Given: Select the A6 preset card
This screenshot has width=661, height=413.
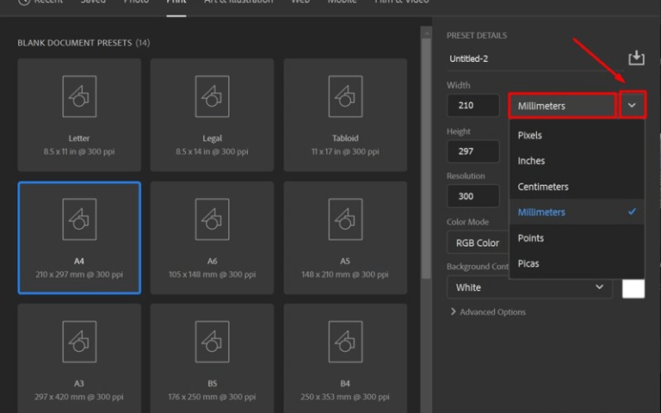Looking at the screenshot, I should (212, 237).
